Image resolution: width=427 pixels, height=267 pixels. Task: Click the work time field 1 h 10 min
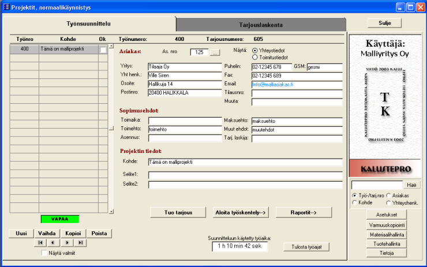click(239, 246)
